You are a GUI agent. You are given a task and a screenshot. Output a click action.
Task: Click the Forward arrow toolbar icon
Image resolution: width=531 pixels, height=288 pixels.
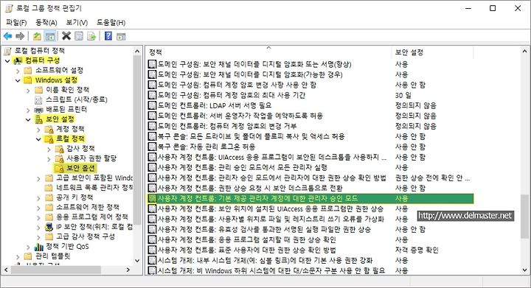(20, 36)
